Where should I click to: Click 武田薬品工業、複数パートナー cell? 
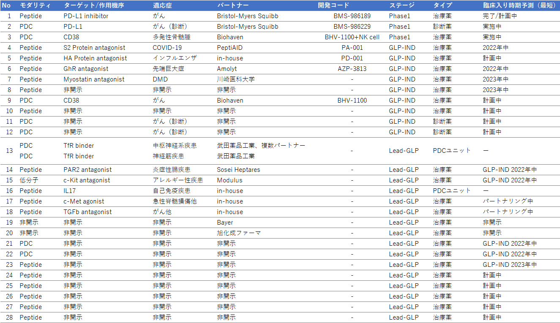[261, 146]
